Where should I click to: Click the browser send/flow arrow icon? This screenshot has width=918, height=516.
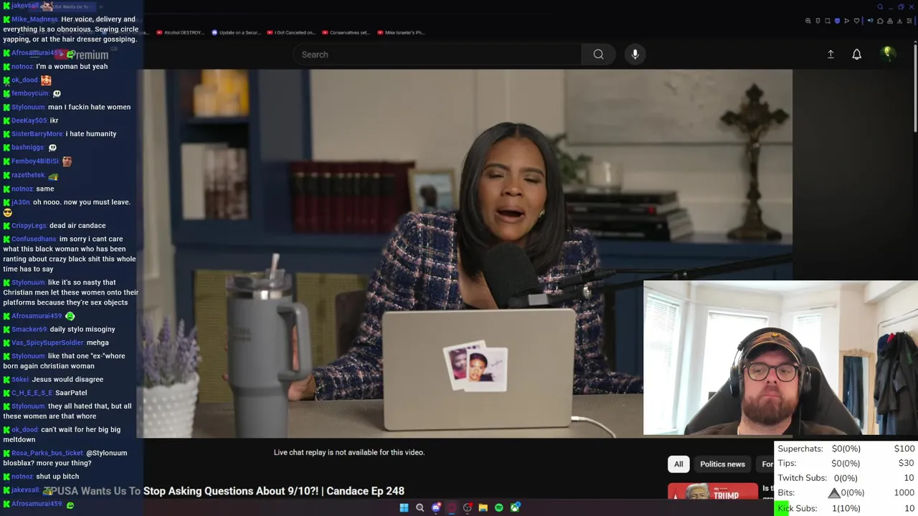(x=846, y=21)
